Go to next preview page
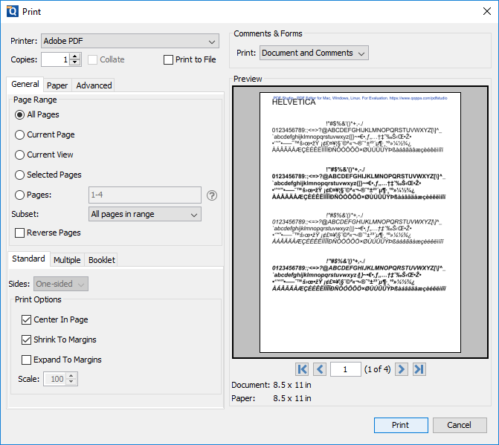The image size is (499, 445). tap(401, 369)
